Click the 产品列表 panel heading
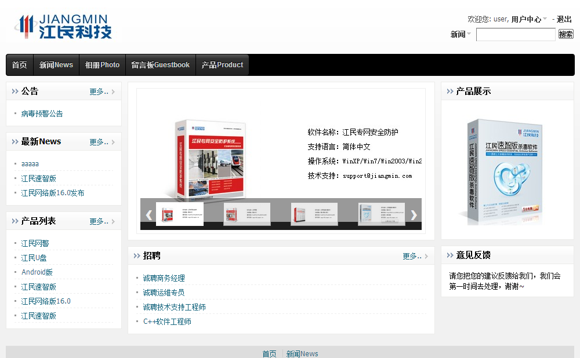Screen dimensions: 580x358 [x=38, y=221]
